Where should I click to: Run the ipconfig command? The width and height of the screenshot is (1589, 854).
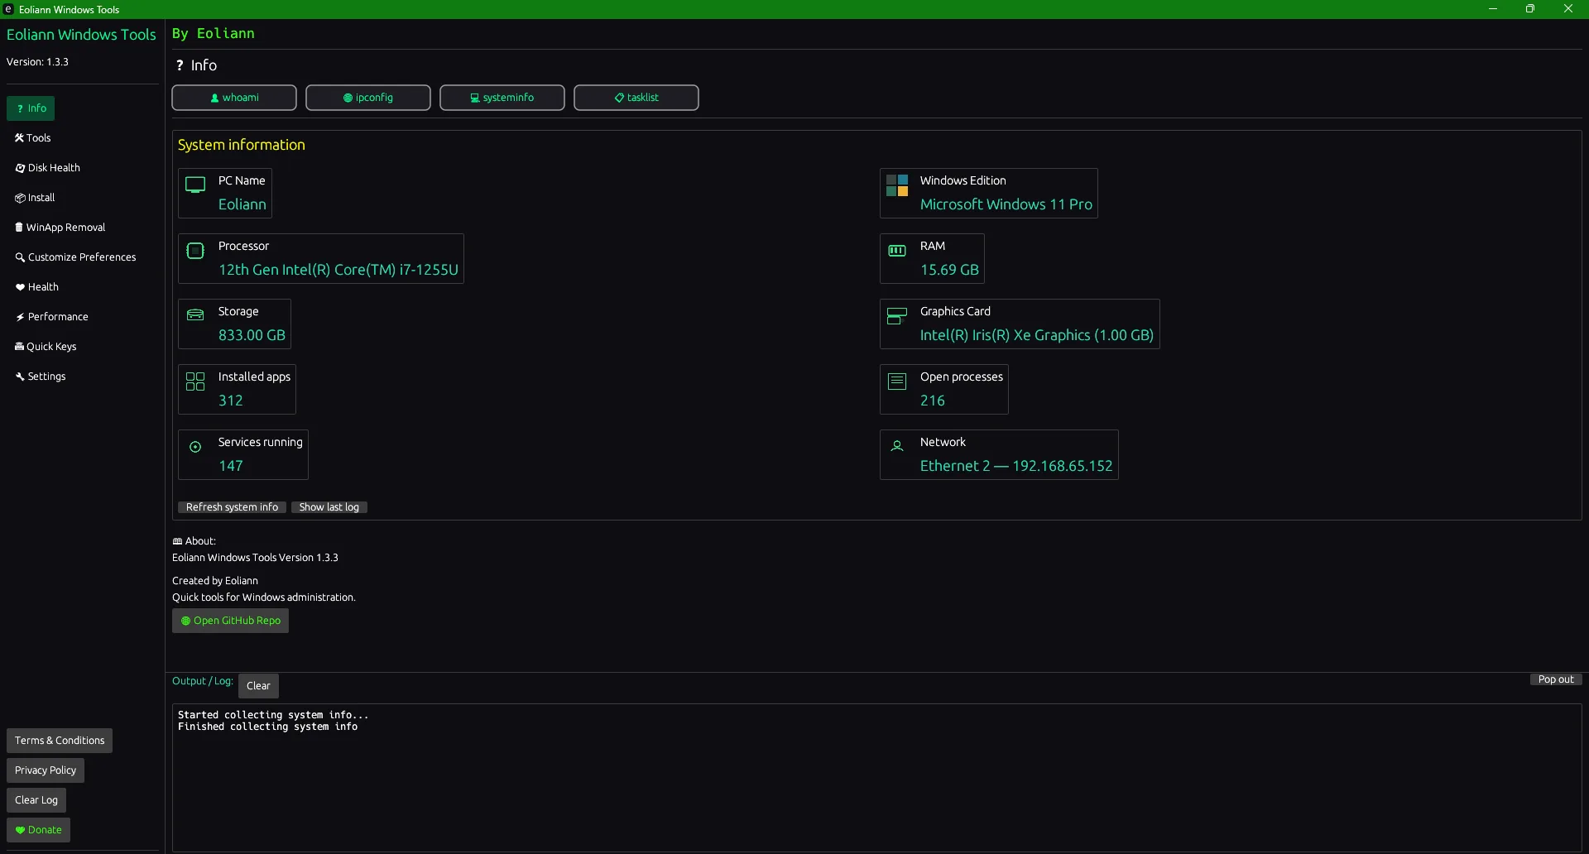click(x=368, y=98)
